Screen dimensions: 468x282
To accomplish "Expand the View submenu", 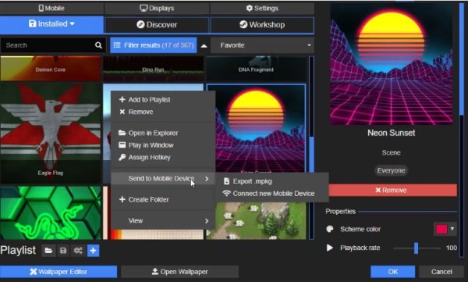I will pos(163,221).
